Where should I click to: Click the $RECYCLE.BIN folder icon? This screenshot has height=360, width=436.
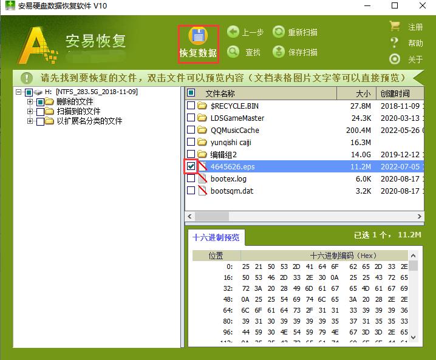coord(202,106)
